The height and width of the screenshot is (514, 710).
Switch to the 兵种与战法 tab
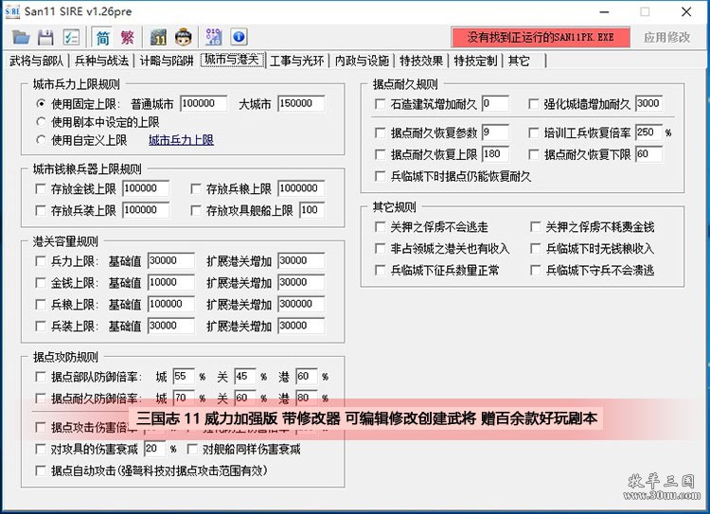(101, 61)
